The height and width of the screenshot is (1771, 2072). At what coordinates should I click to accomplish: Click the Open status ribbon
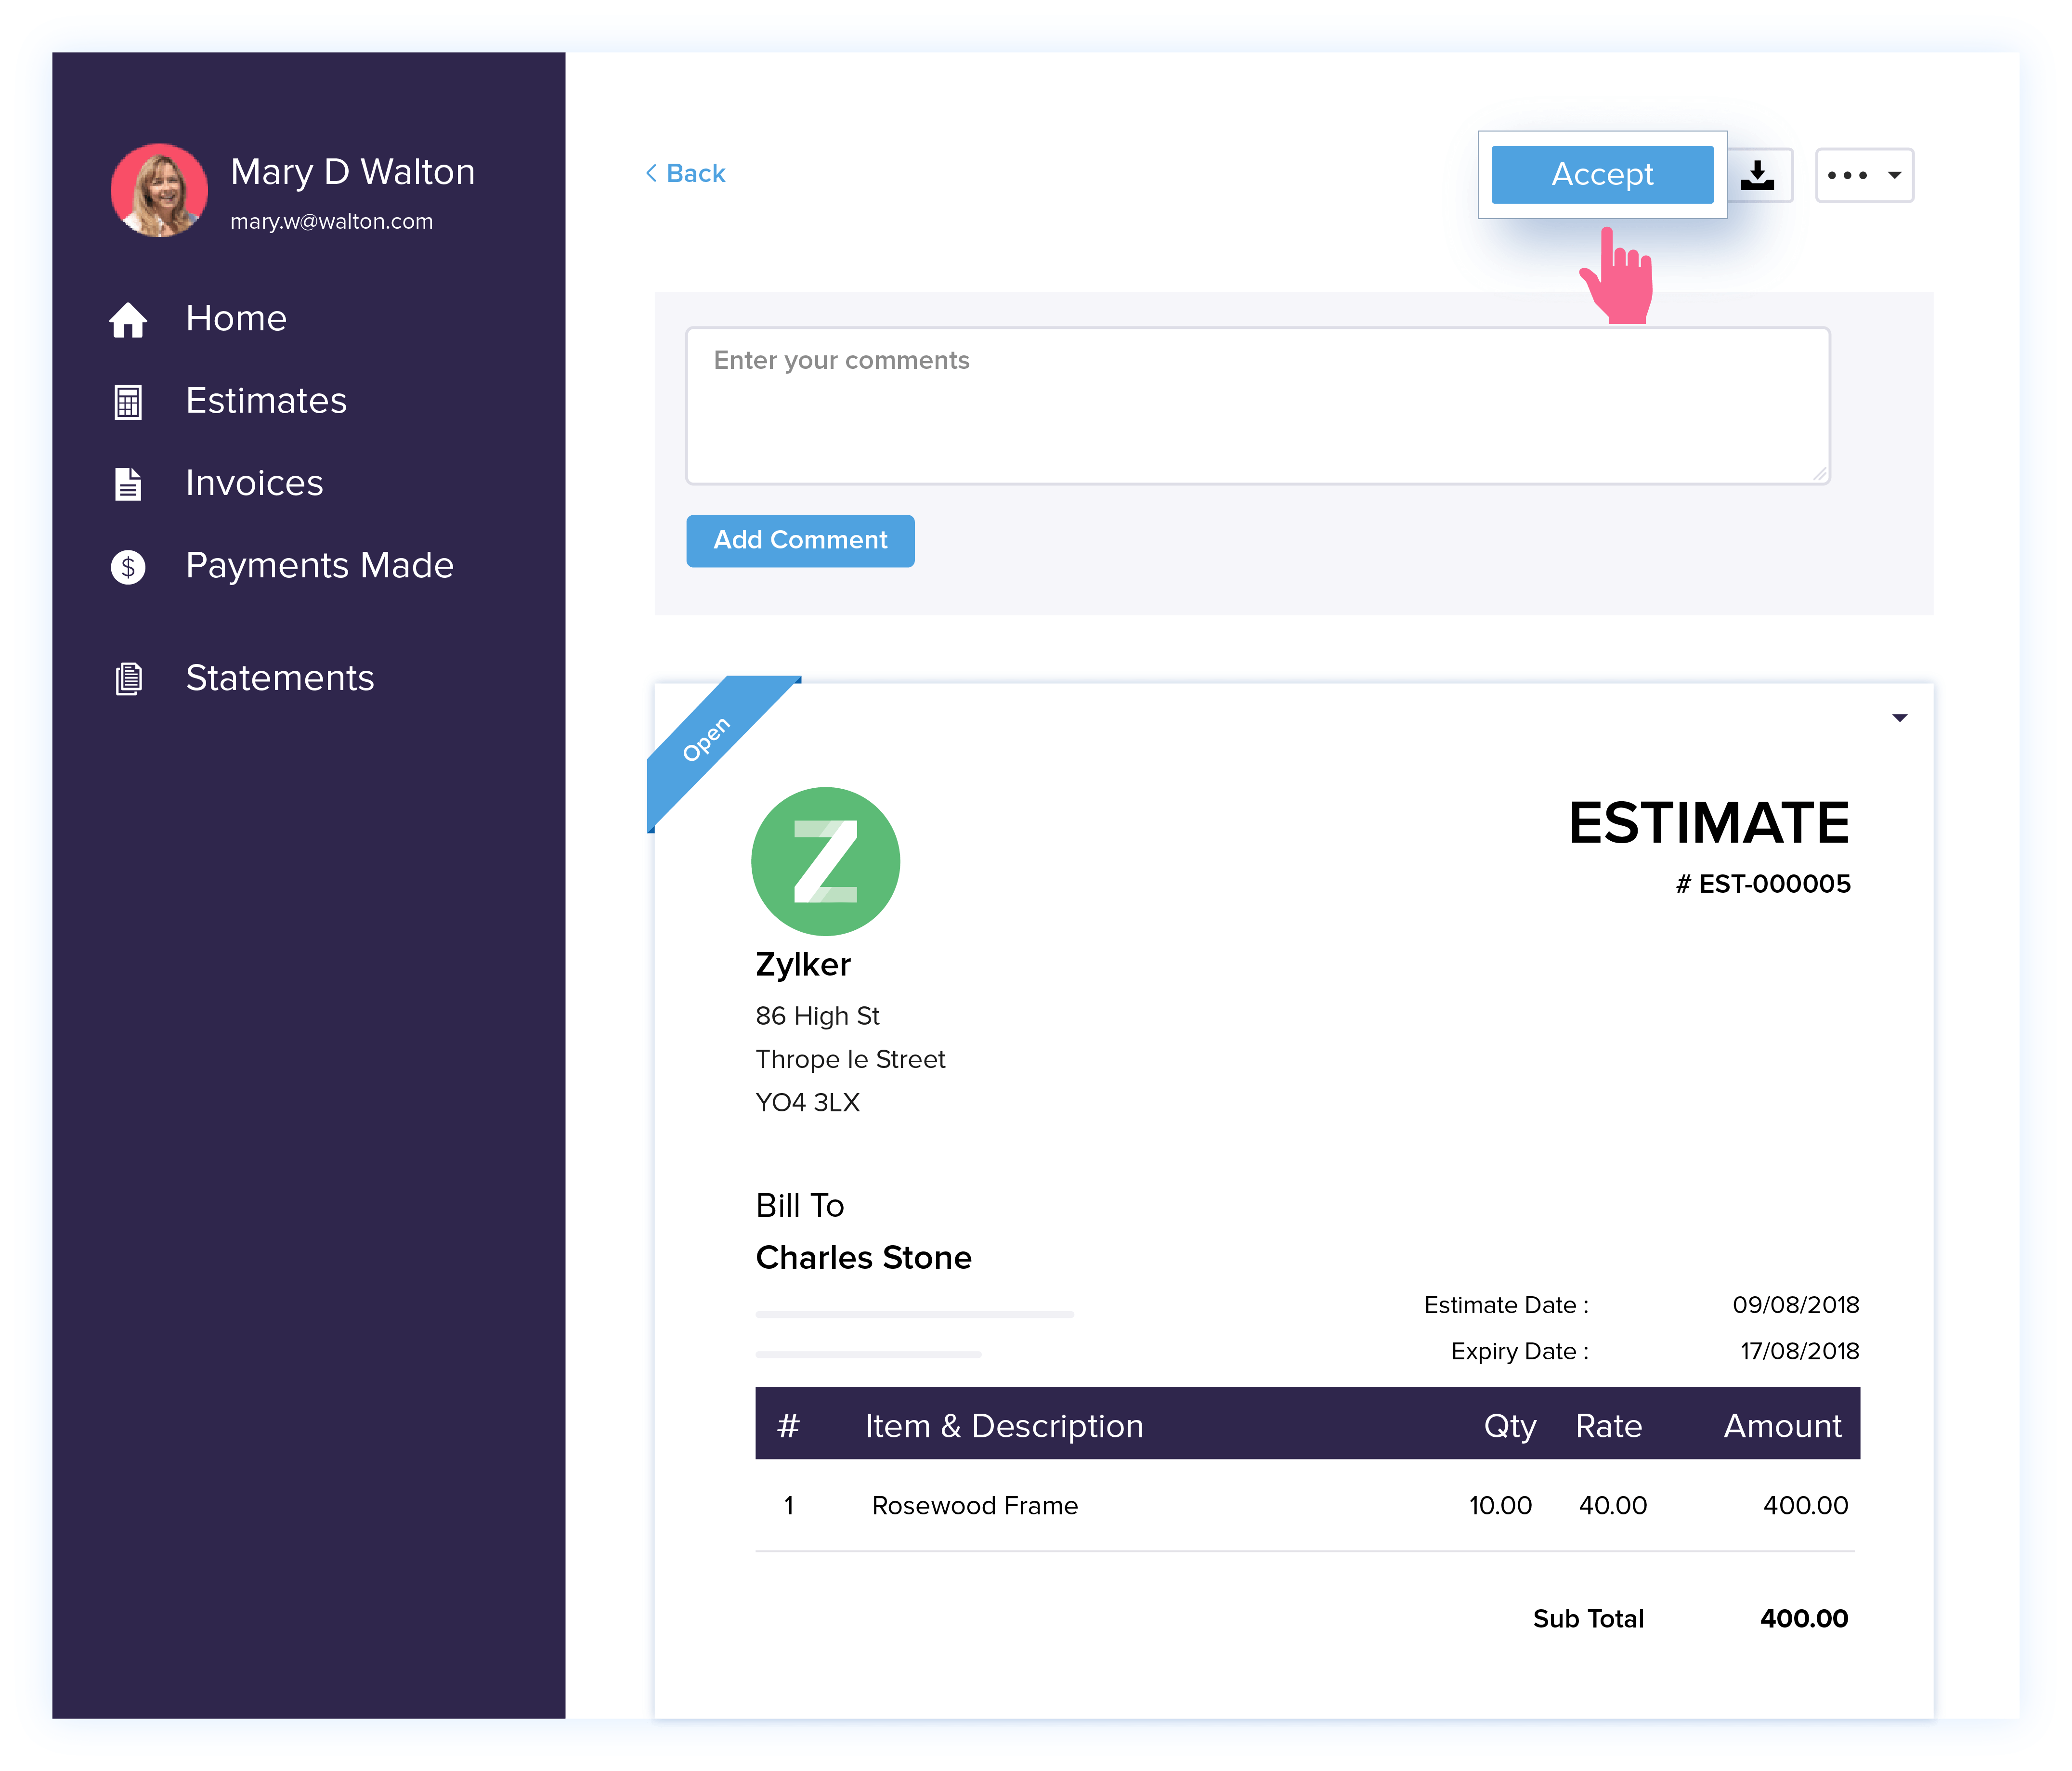tap(708, 739)
